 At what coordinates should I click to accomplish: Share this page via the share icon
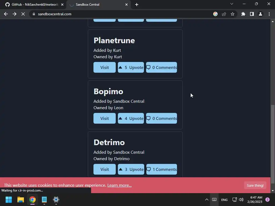[224, 14]
